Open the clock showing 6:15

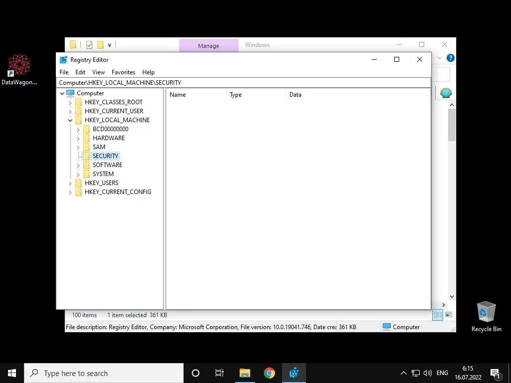[468, 373]
